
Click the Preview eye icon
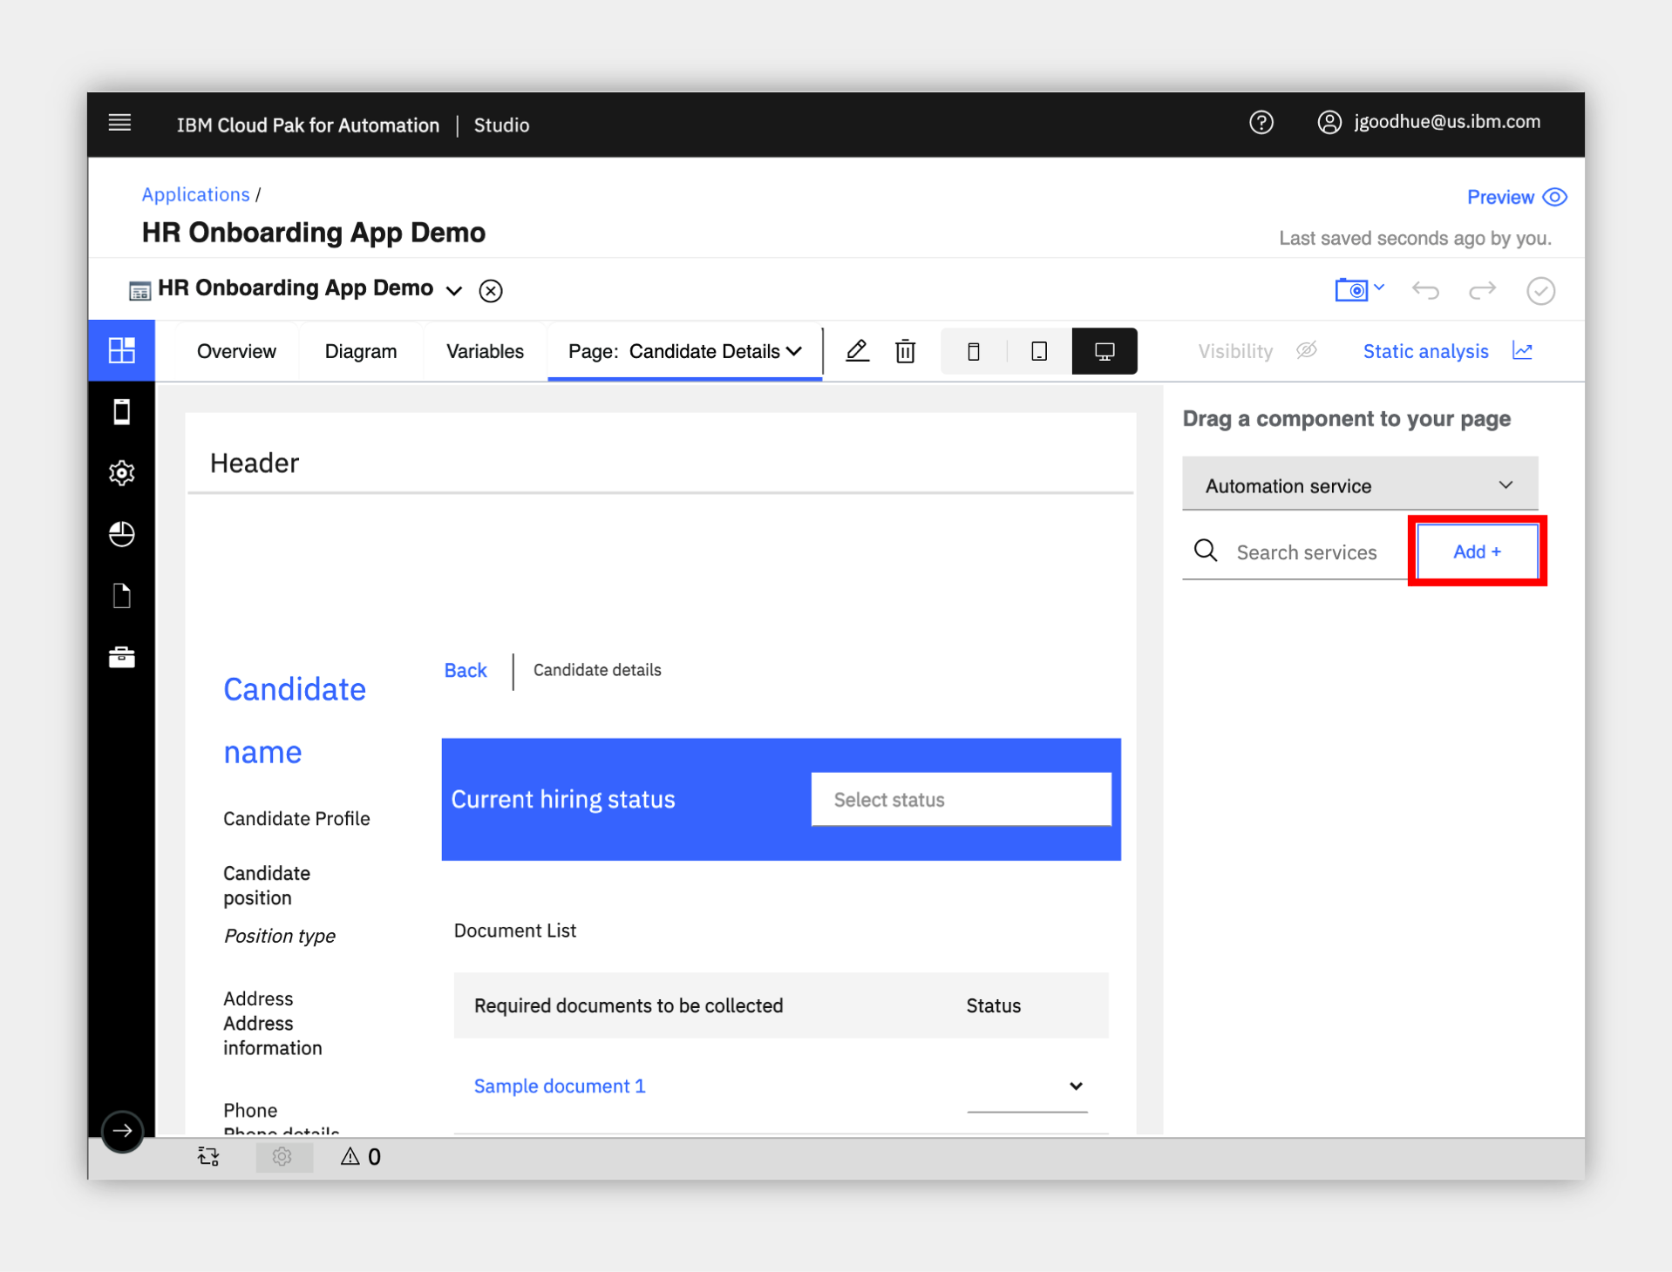coord(1554,197)
